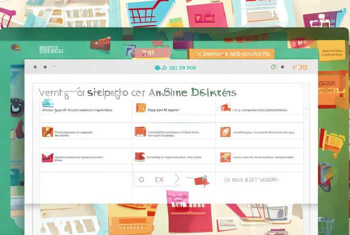Open the orange banner tab above the window
350x235 pixels.
coord(231,54)
